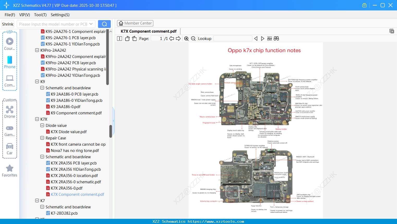Zoom in on the chip function notes PDF
The image size is (397, 224).
point(186,38)
